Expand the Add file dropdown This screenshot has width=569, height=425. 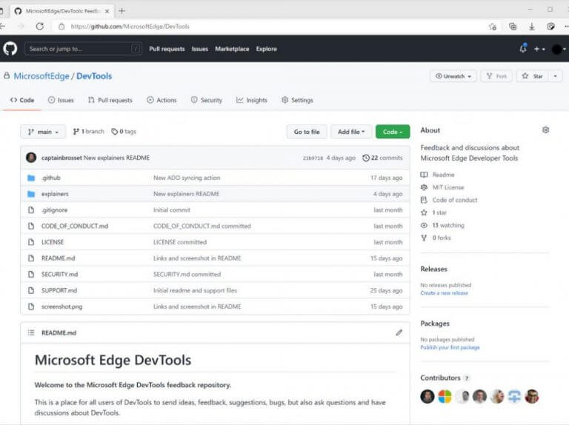pos(351,132)
